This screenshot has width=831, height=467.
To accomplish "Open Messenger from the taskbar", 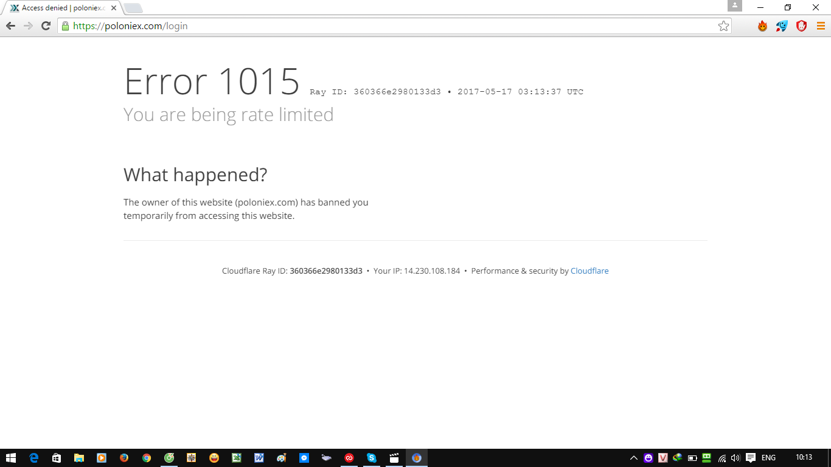I will coord(304,458).
